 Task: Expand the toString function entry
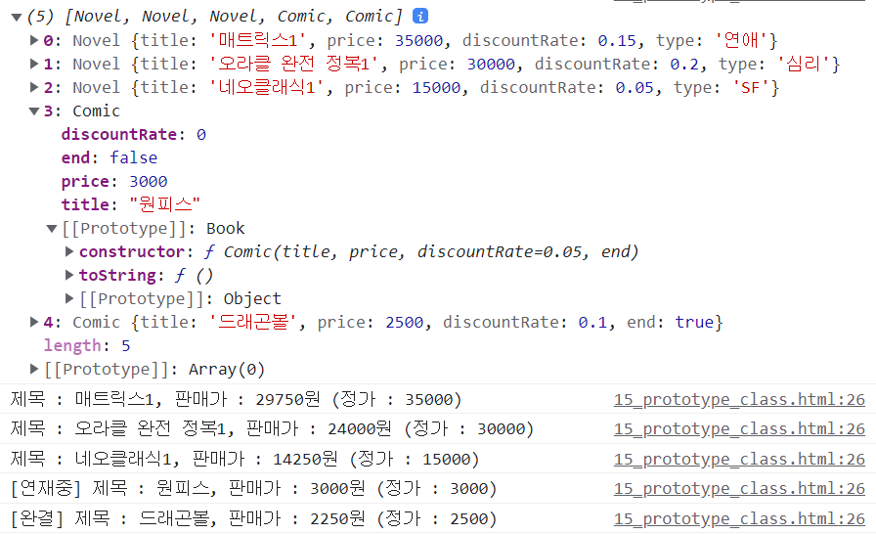69,275
